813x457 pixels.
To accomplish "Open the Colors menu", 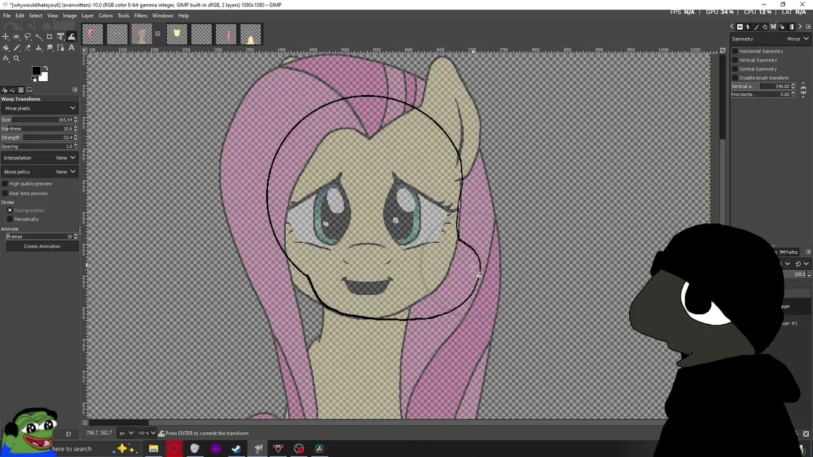I will [105, 15].
